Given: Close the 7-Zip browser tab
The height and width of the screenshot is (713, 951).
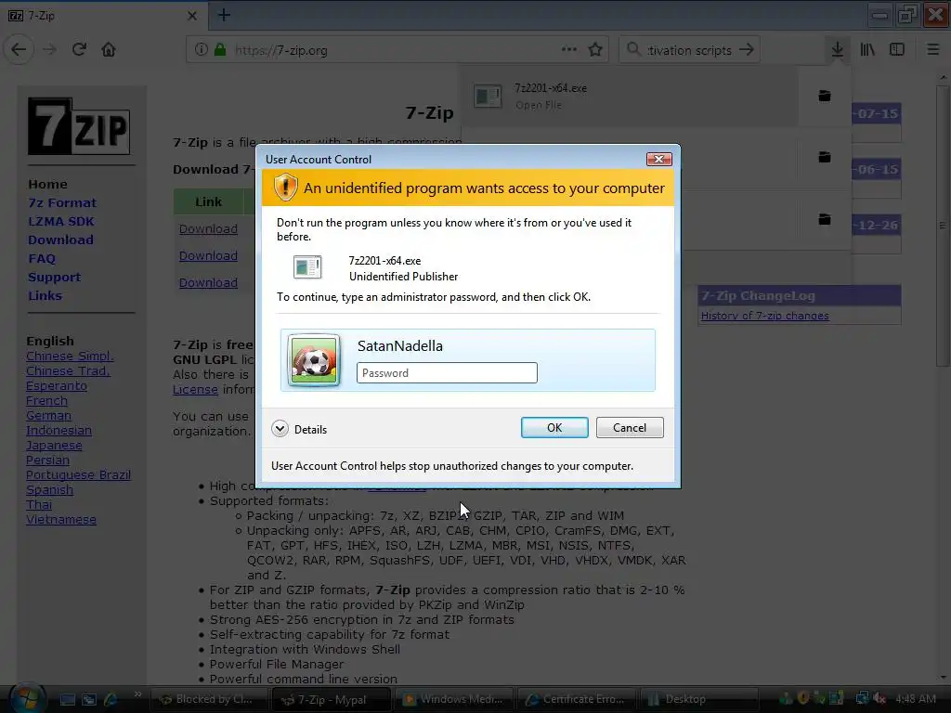Looking at the screenshot, I should (191, 16).
